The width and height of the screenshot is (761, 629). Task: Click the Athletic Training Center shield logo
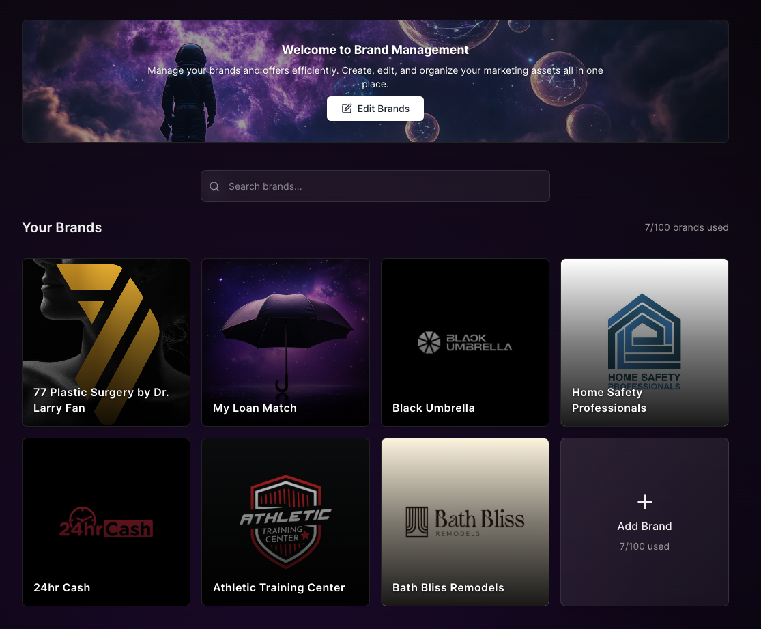pos(285,522)
